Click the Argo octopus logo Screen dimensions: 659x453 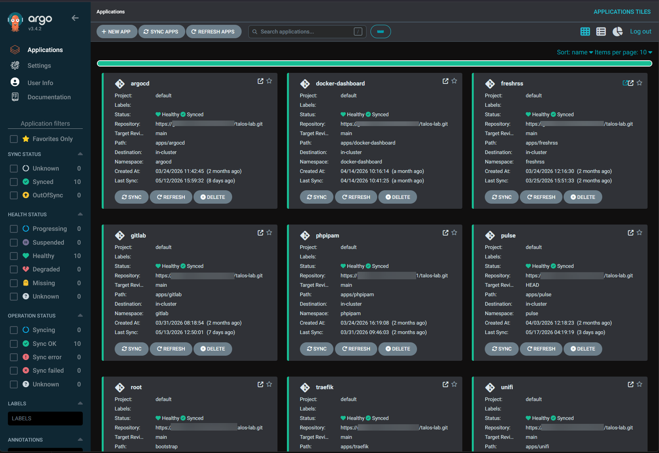pos(15,22)
